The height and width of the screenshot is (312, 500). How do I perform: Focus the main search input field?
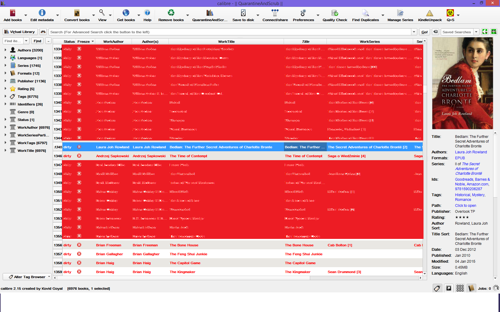click(x=230, y=32)
